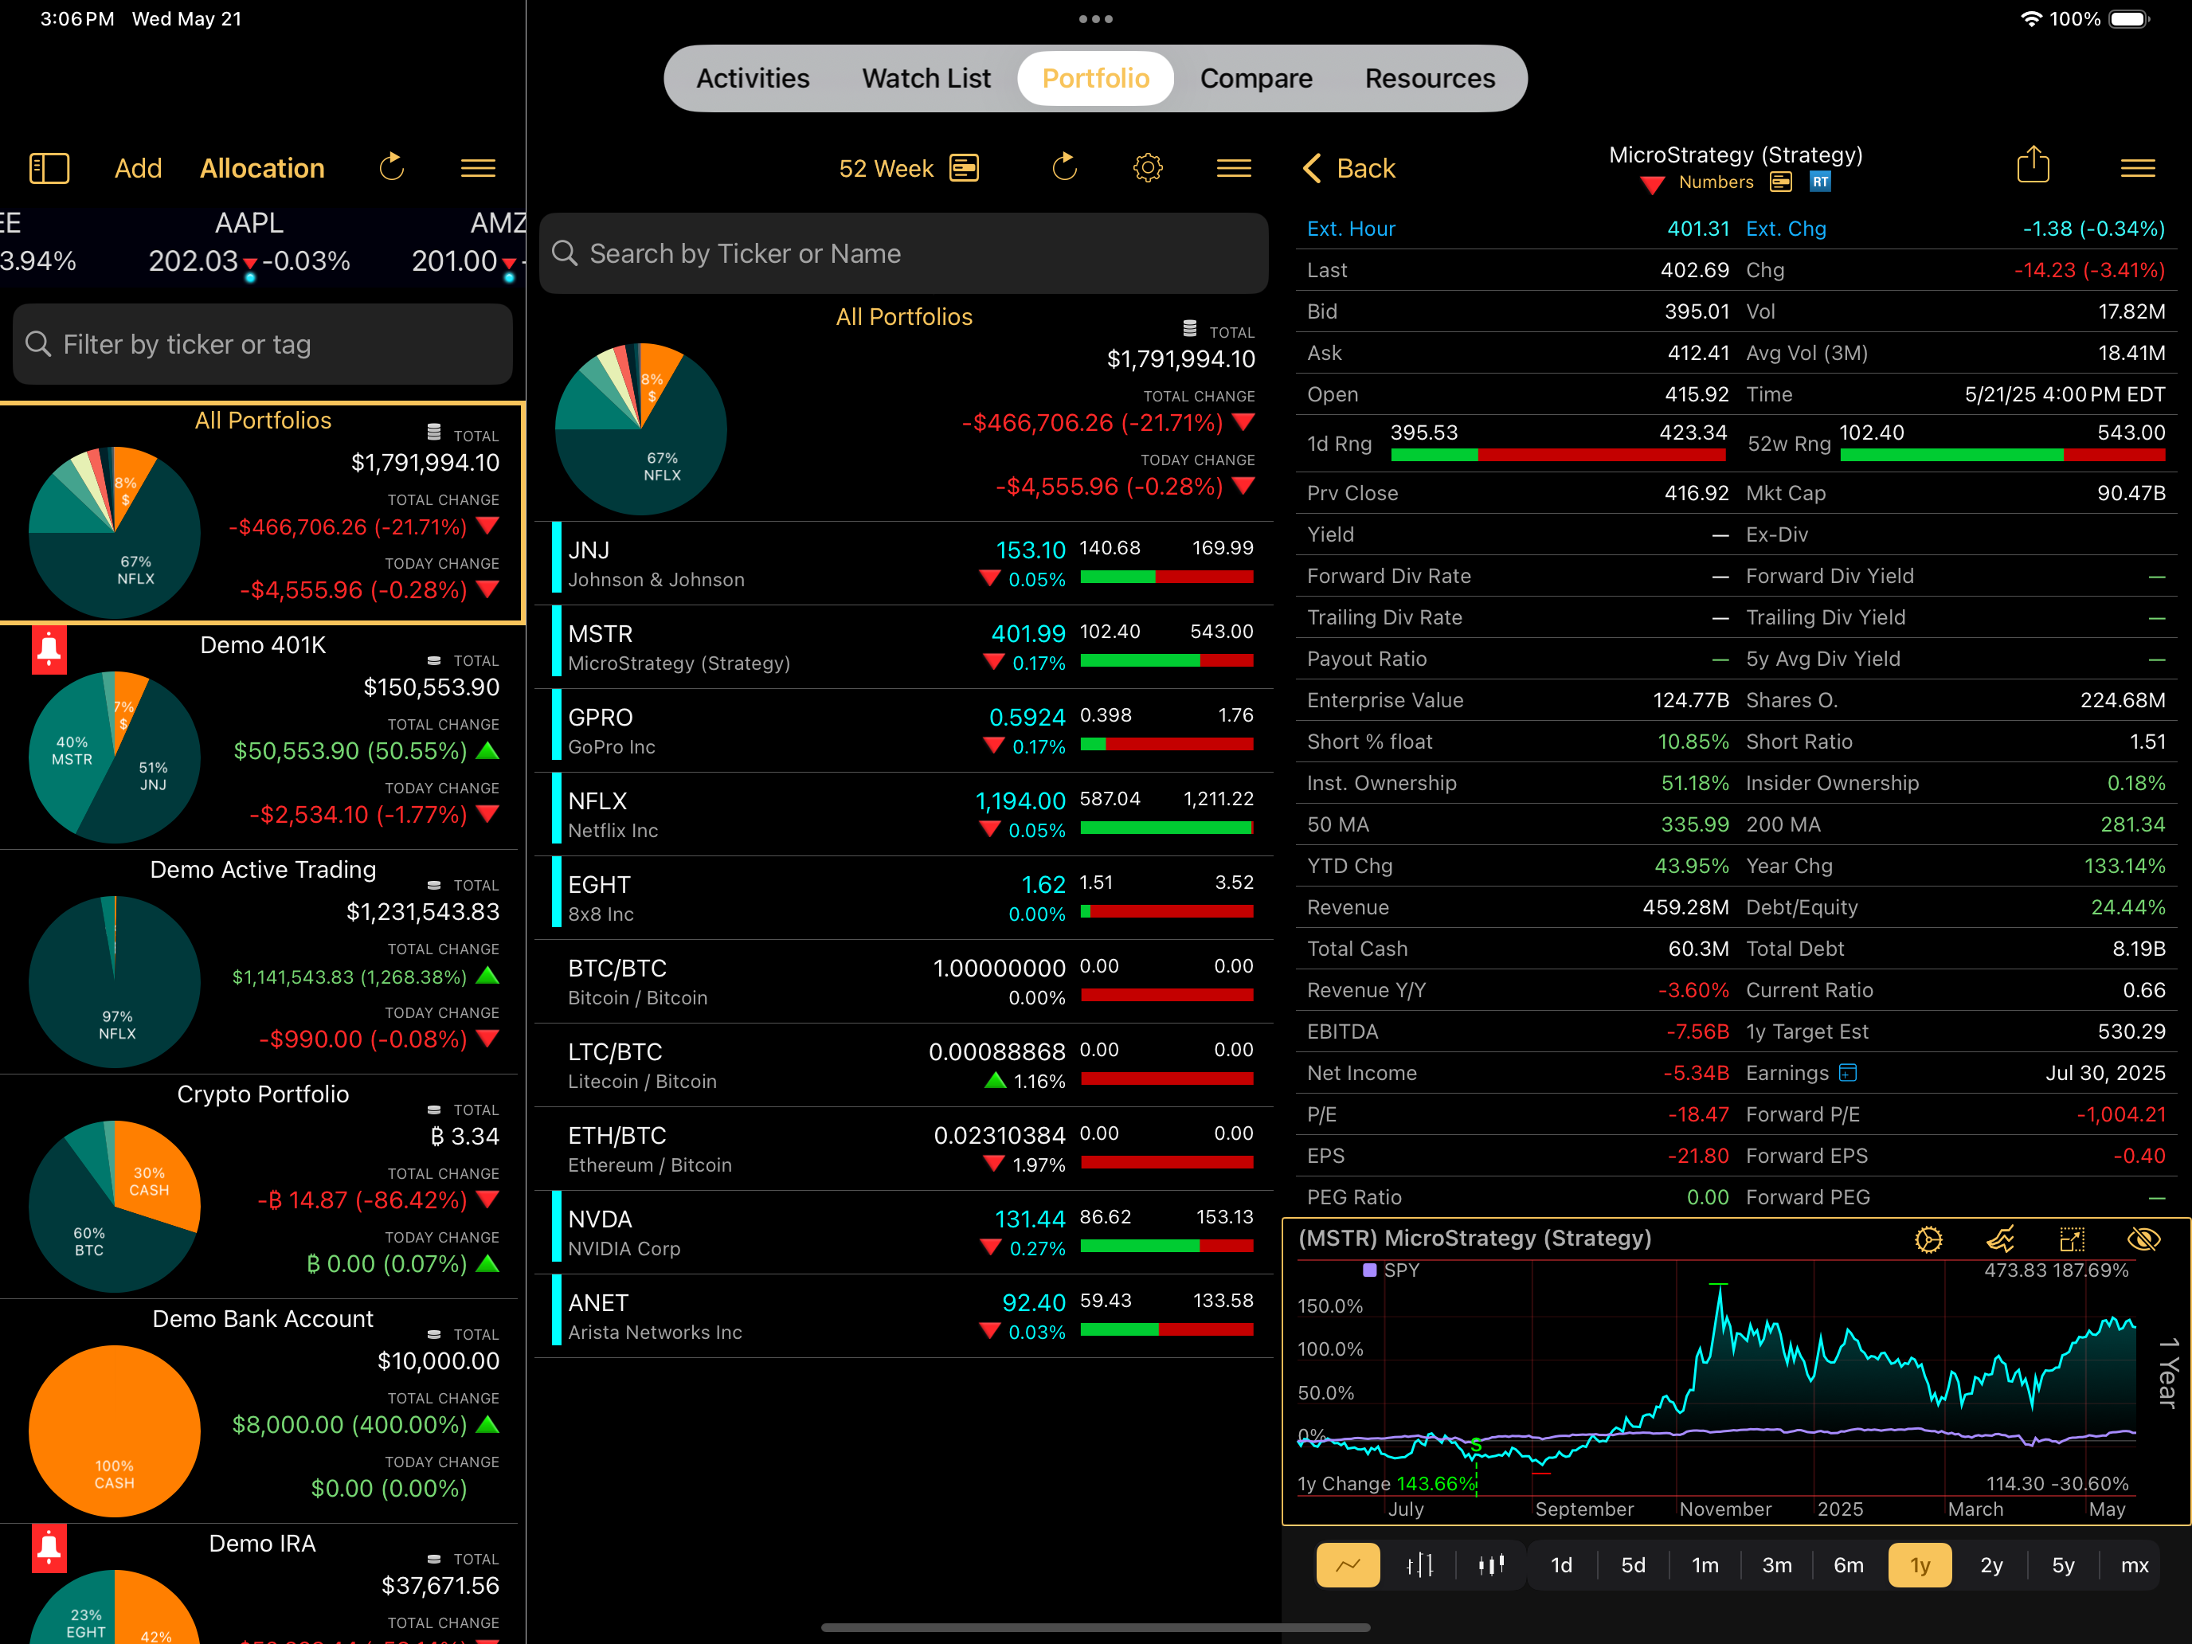The height and width of the screenshot is (1644, 2192).
Task: Open the chart drawing tools icon
Action: 2001,1239
